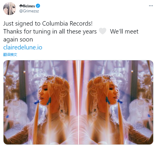Click the blue verified checkmark badge
This screenshot has width=157, height=148.
(x=38, y=6)
